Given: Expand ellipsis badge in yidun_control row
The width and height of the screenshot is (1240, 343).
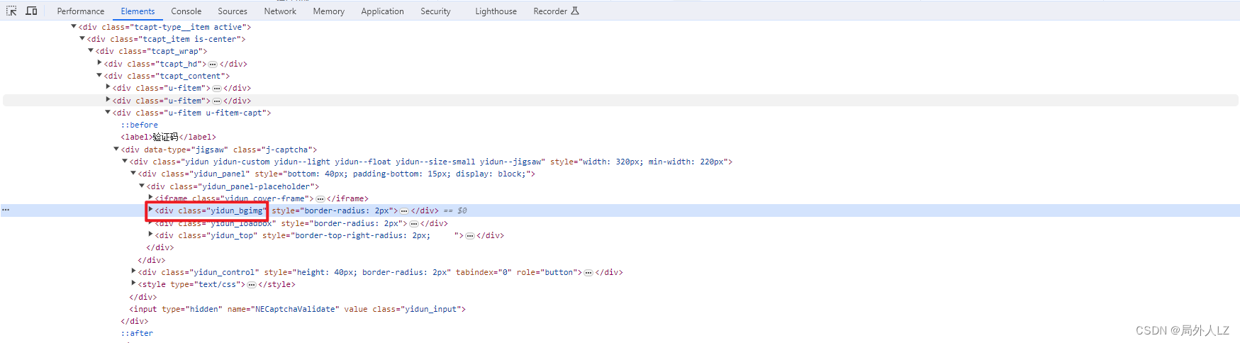Looking at the screenshot, I should click(588, 272).
